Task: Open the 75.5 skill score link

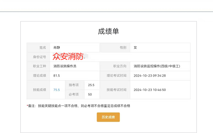Action: click(57, 90)
